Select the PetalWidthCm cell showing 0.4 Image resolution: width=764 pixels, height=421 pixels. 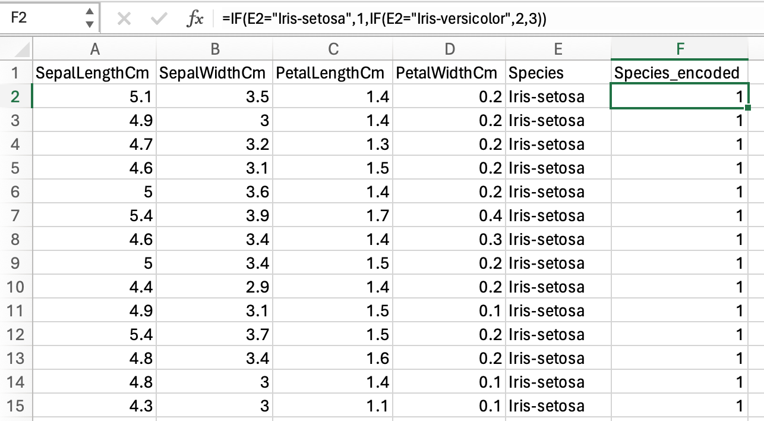point(449,215)
